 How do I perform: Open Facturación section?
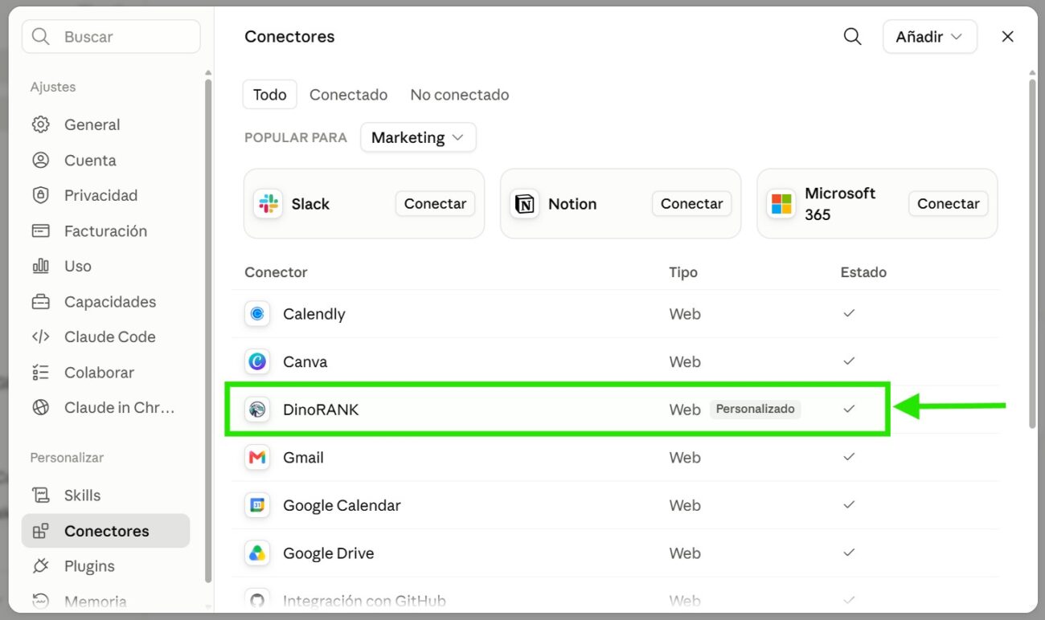(105, 230)
